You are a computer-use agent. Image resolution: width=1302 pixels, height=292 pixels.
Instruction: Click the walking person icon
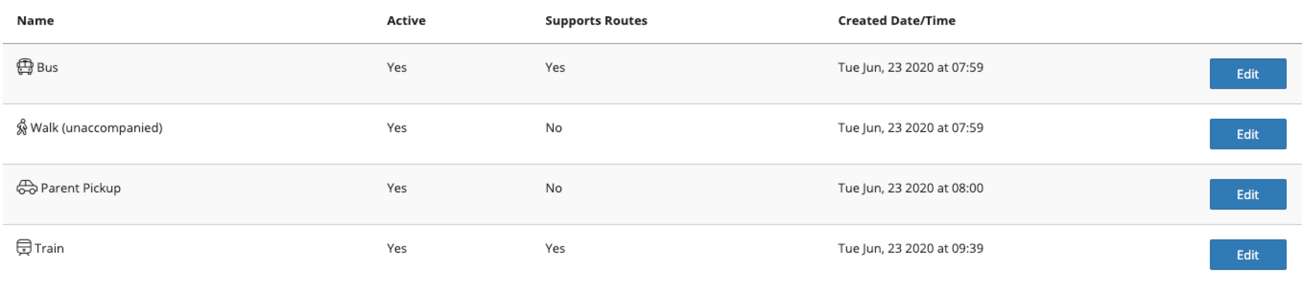click(22, 127)
